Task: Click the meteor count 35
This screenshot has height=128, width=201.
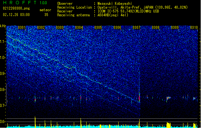Action: tap(46, 15)
